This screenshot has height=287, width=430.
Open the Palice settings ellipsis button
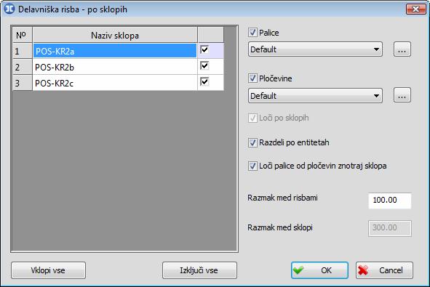(x=402, y=49)
